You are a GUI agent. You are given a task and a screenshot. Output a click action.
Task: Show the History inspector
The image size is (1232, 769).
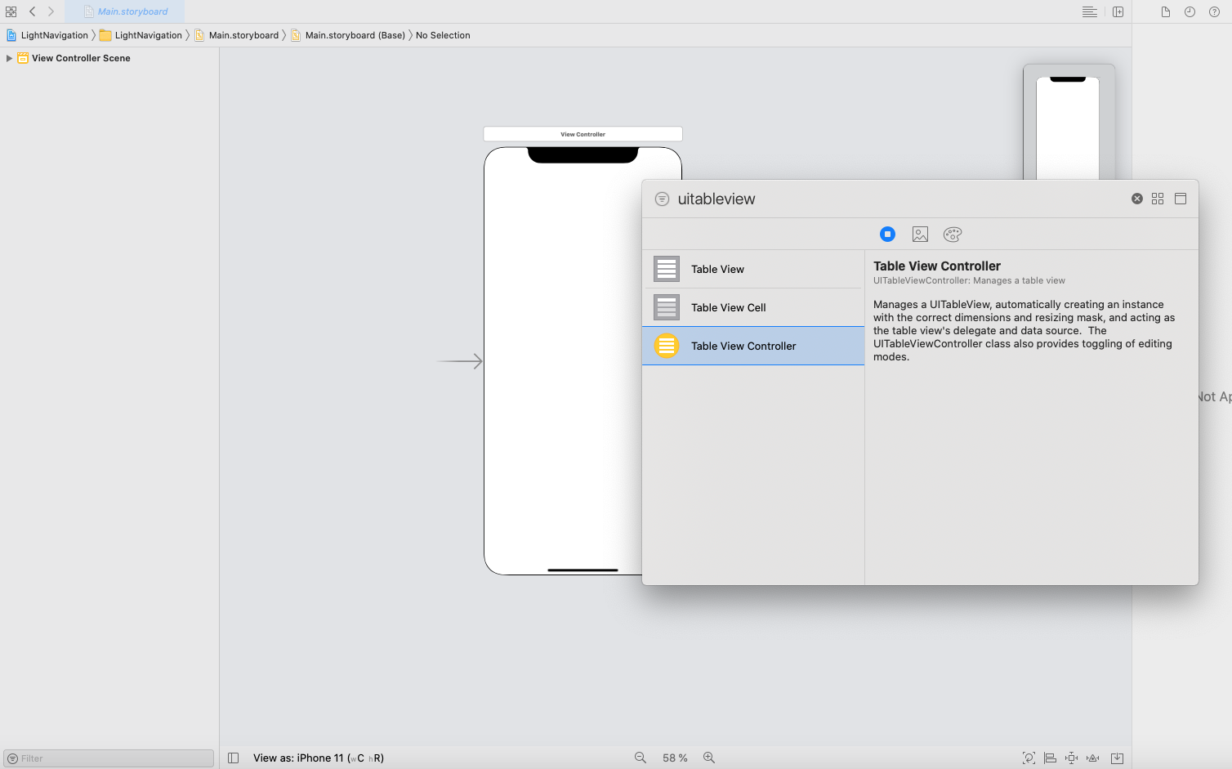(x=1190, y=11)
